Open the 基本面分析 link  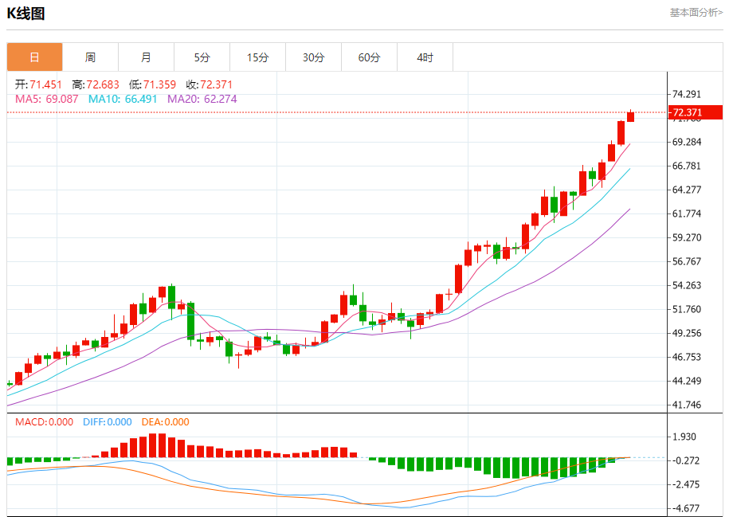click(696, 13)
